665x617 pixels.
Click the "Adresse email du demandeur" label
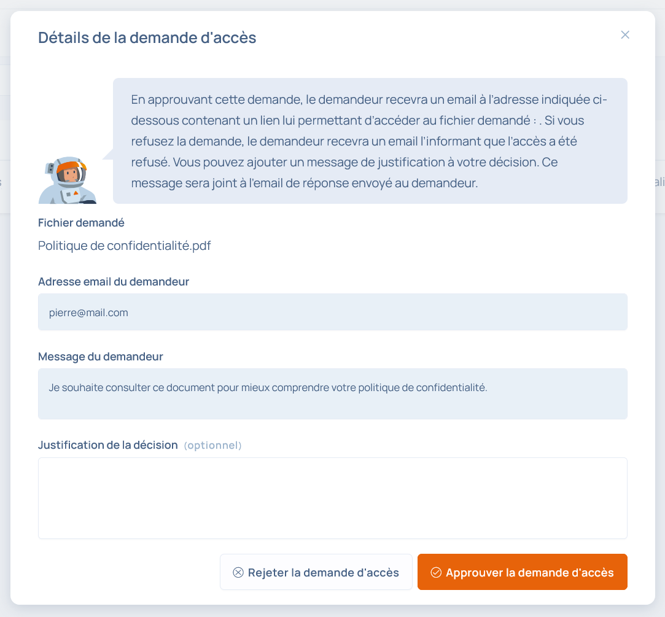pos(114,282)
